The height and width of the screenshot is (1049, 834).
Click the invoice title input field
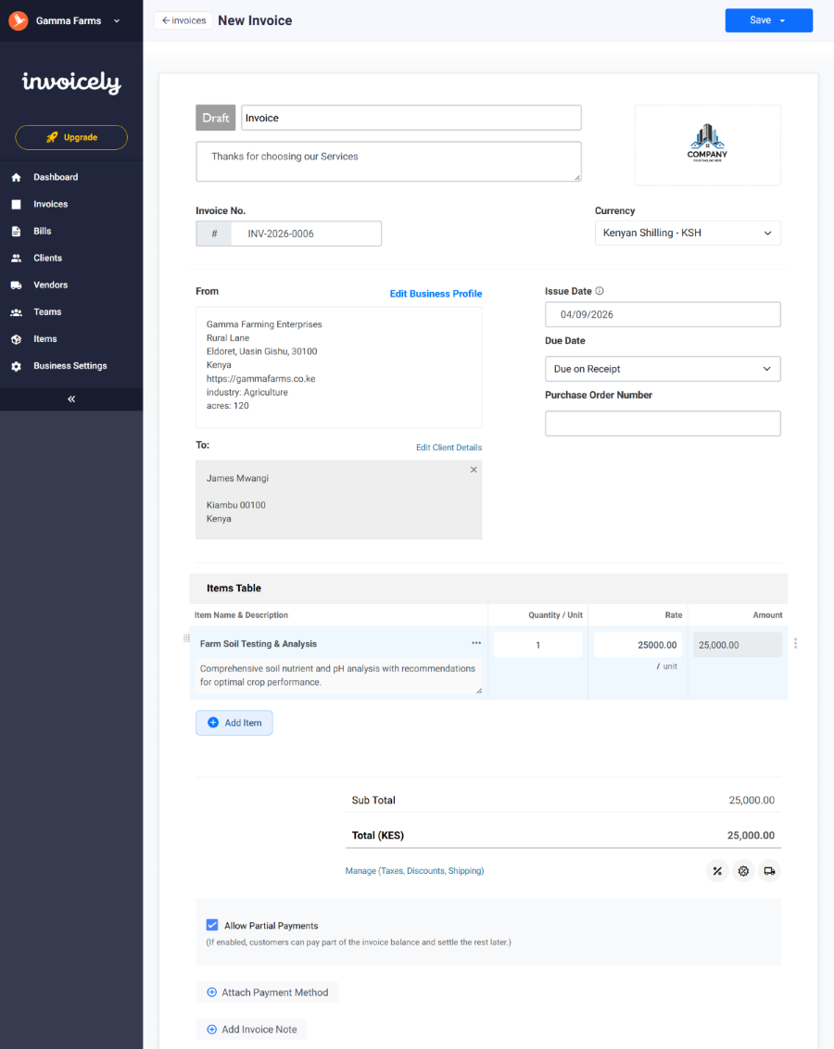411,118
